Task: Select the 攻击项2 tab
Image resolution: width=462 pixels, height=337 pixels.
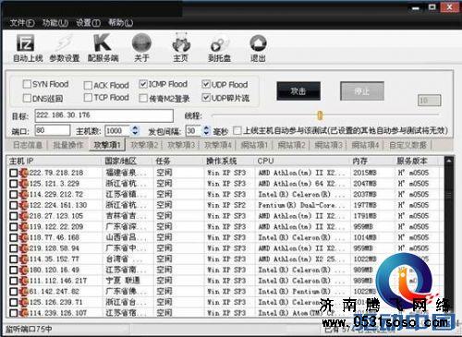Action: click(144, 145)
